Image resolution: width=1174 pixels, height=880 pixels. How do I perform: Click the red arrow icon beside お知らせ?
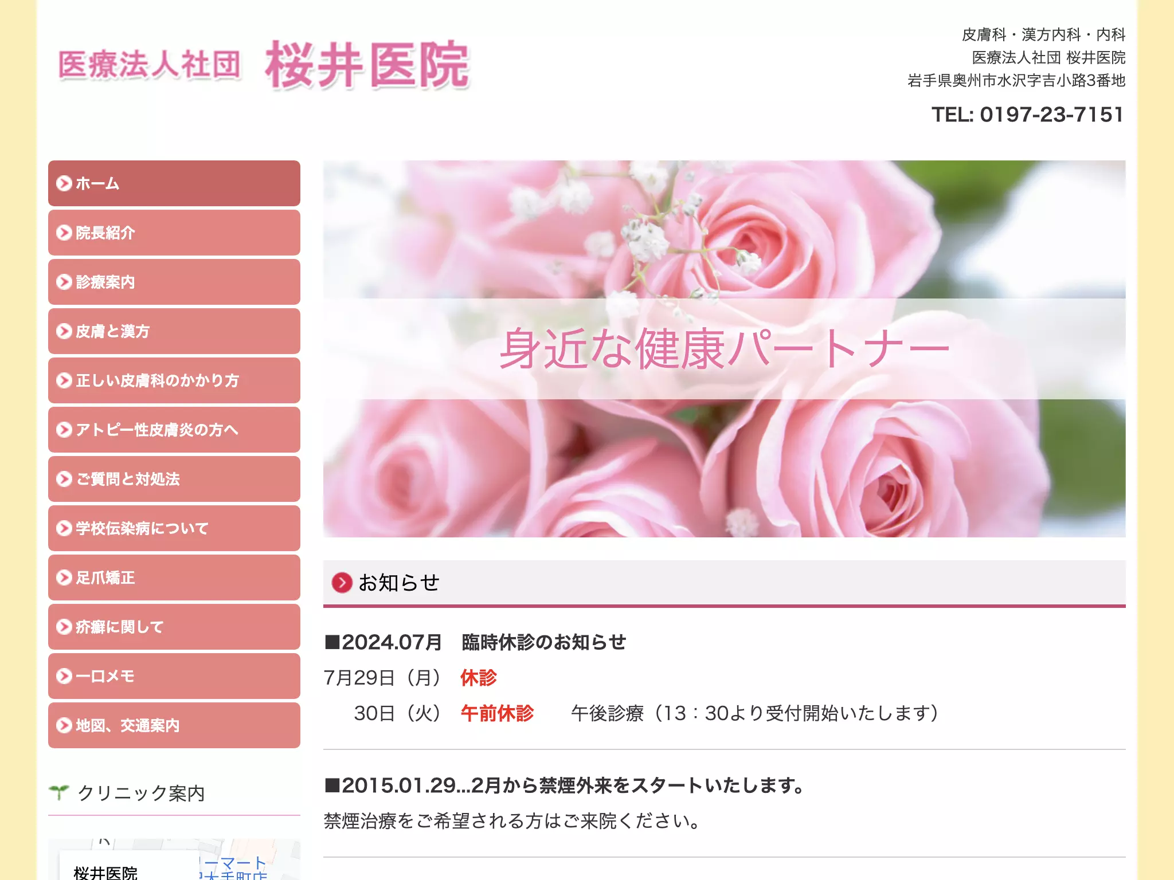click(x=342, y=583)
